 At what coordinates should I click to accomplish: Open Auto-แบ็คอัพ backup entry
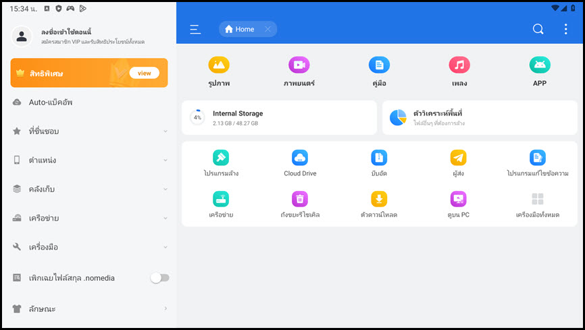click(88, 102)
